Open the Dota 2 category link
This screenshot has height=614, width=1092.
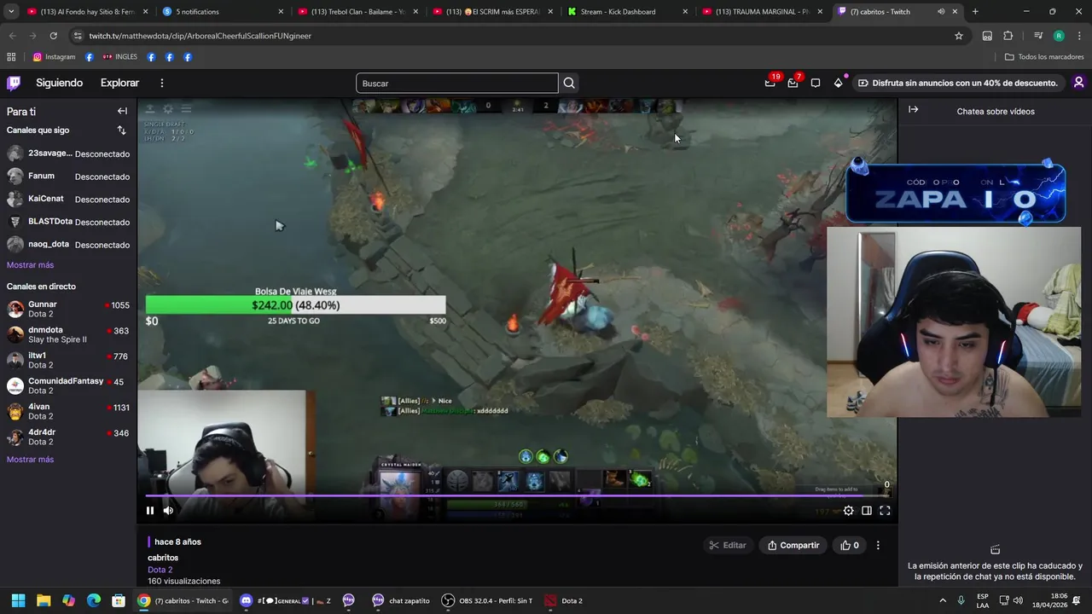[x=160, y=570]
